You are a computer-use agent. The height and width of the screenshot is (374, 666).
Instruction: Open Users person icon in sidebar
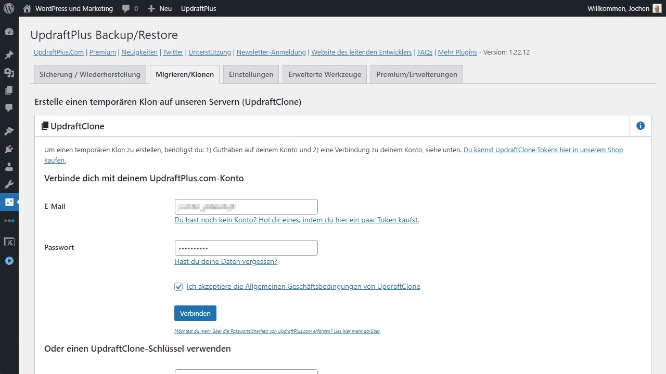[x=9, y=167]
